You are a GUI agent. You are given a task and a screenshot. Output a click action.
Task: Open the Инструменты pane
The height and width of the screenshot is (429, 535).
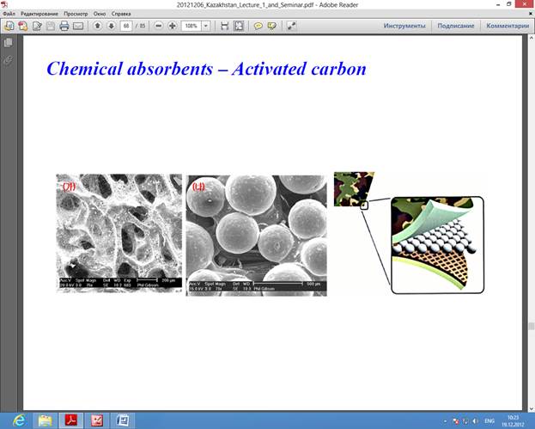(404, 26)
